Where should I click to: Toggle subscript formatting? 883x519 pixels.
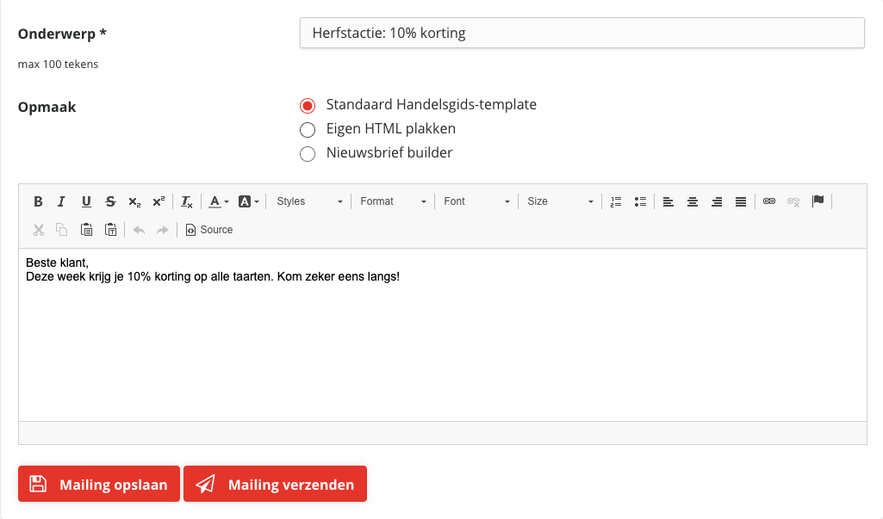point(134,201)
